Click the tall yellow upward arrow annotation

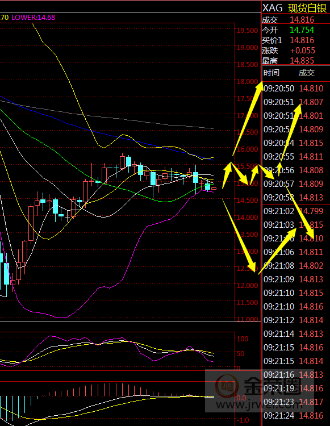[x=248, y=119]
